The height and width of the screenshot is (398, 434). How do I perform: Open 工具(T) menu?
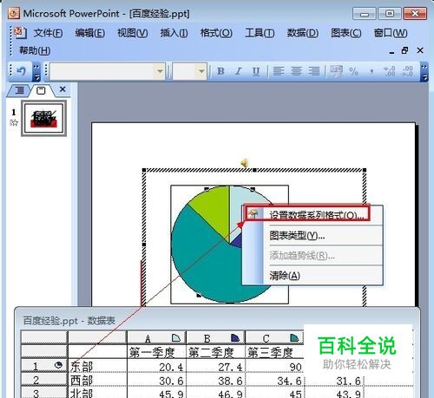tap(260, 33)
